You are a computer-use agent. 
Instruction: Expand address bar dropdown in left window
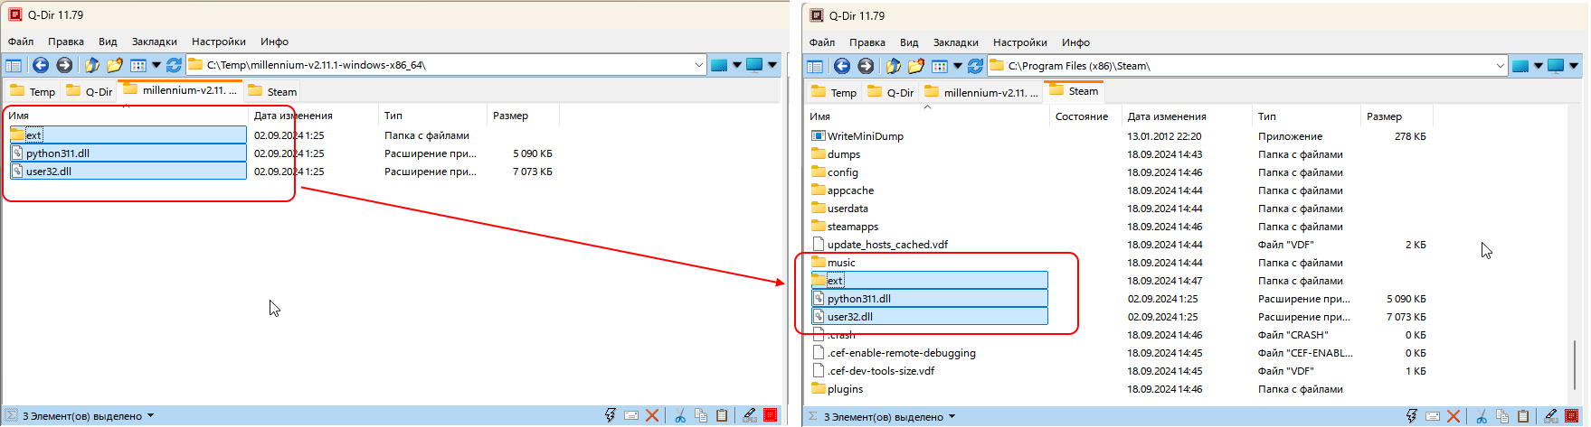pyautogui.click(x=698, y=65)
